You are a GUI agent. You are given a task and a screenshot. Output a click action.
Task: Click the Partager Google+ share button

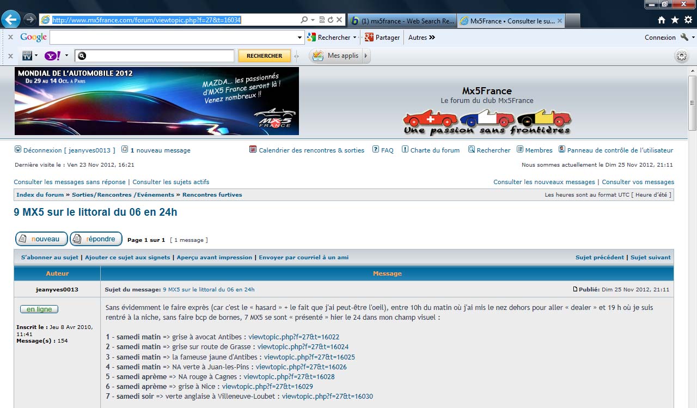[x=382, y=38]
